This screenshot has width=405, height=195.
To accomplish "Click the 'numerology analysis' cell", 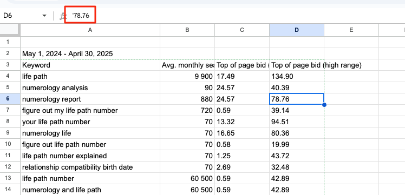I will 90,88.
